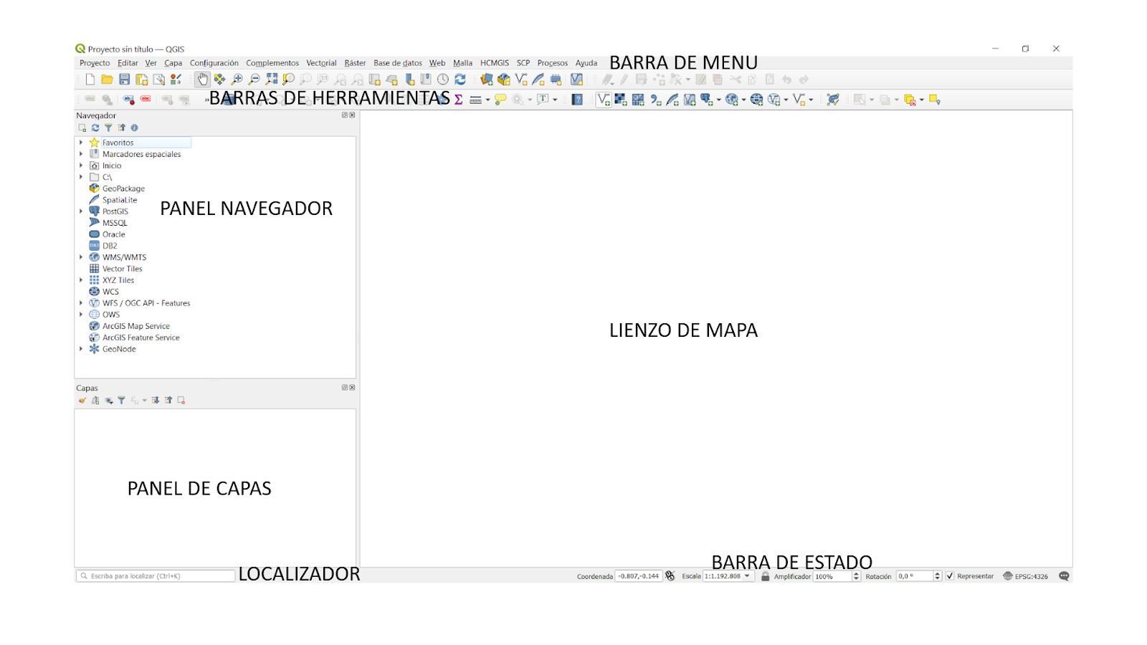Viewport: 1147px width, 645px height.
Task: Open the Temporal Controller clock icon
Action: (x=443, y=80)
